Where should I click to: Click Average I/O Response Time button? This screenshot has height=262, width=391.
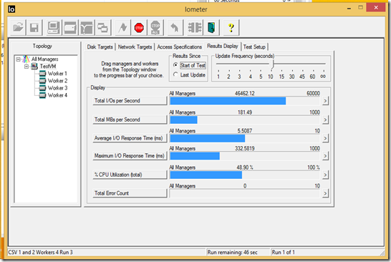[x=130, y=138]
